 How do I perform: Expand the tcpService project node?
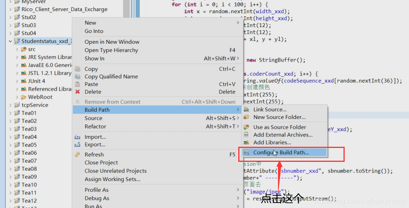pos(10,105)
